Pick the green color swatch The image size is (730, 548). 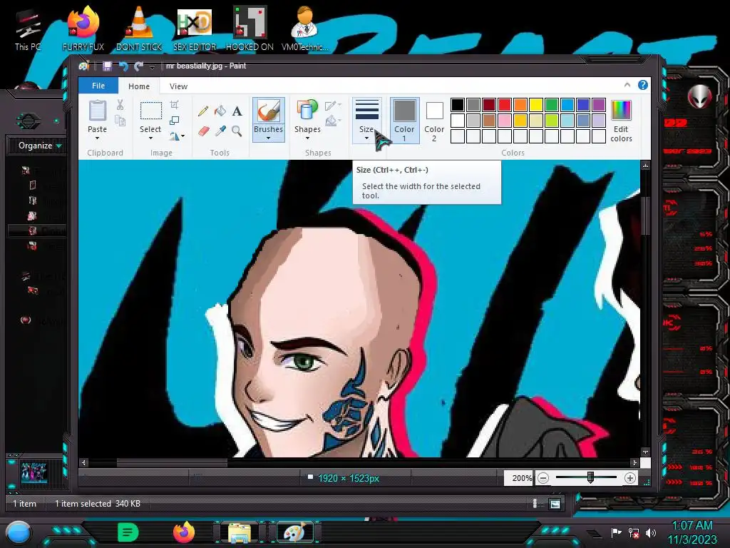click(551, 105)
